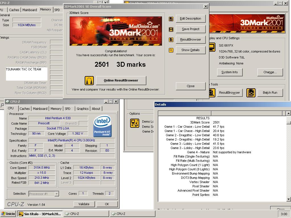The width and height of the screenshot is (291, 218).
Task: Click the demo options music monitor icon
Action: 135,123
